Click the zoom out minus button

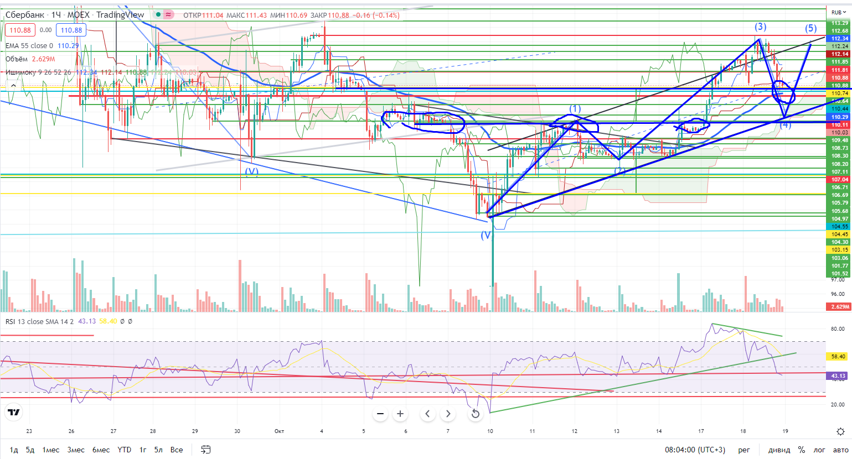(x=380, y=414)
